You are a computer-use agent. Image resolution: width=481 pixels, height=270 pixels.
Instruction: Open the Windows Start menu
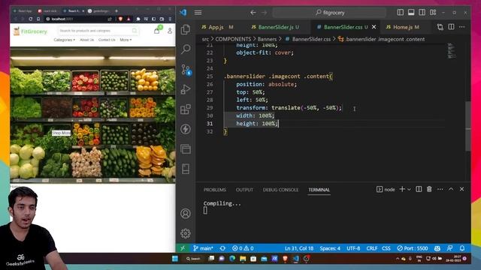pos(175,259)
